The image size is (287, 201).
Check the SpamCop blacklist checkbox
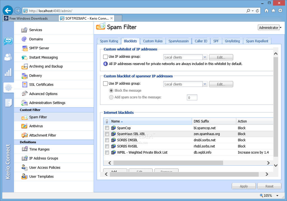[x=107, y=128]
